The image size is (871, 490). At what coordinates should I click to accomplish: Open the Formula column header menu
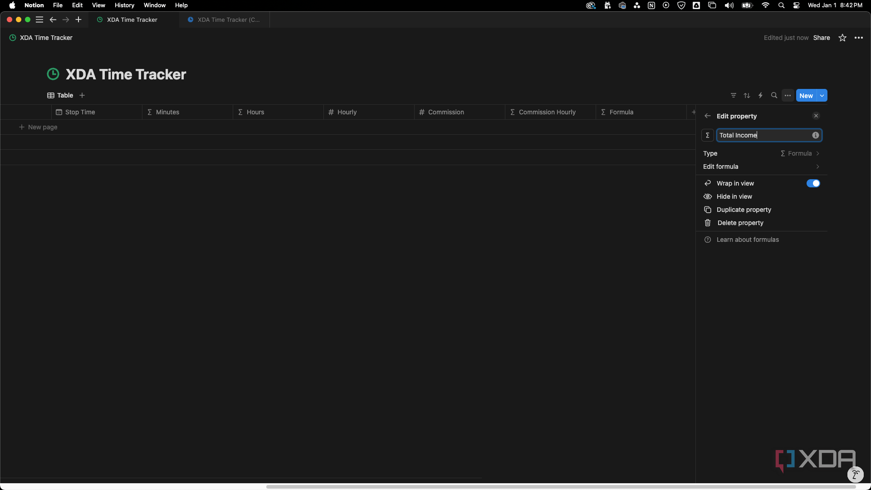coord(641,112)
